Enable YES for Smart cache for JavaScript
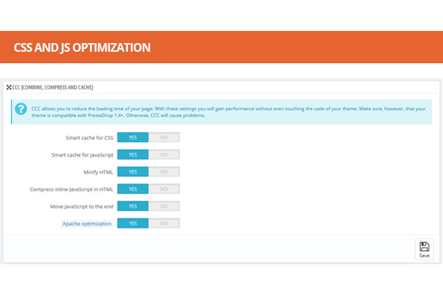This screenshot has height=296, width=443. 132,154
